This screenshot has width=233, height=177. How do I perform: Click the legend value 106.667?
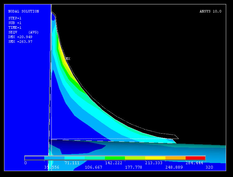coord(93,167)
